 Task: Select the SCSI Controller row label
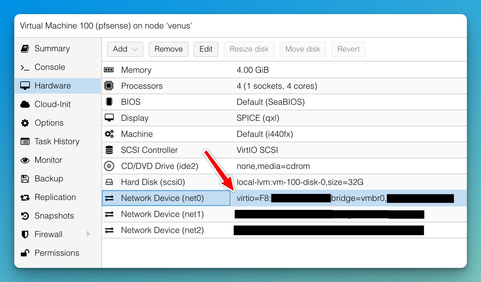tap(149, 150)
